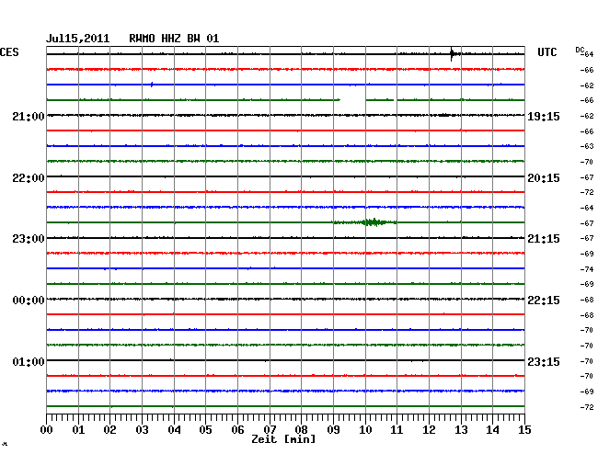598x454 pixels.
Task: Click minute label 06 on the time axis
Action: click(x=237, y=430)
